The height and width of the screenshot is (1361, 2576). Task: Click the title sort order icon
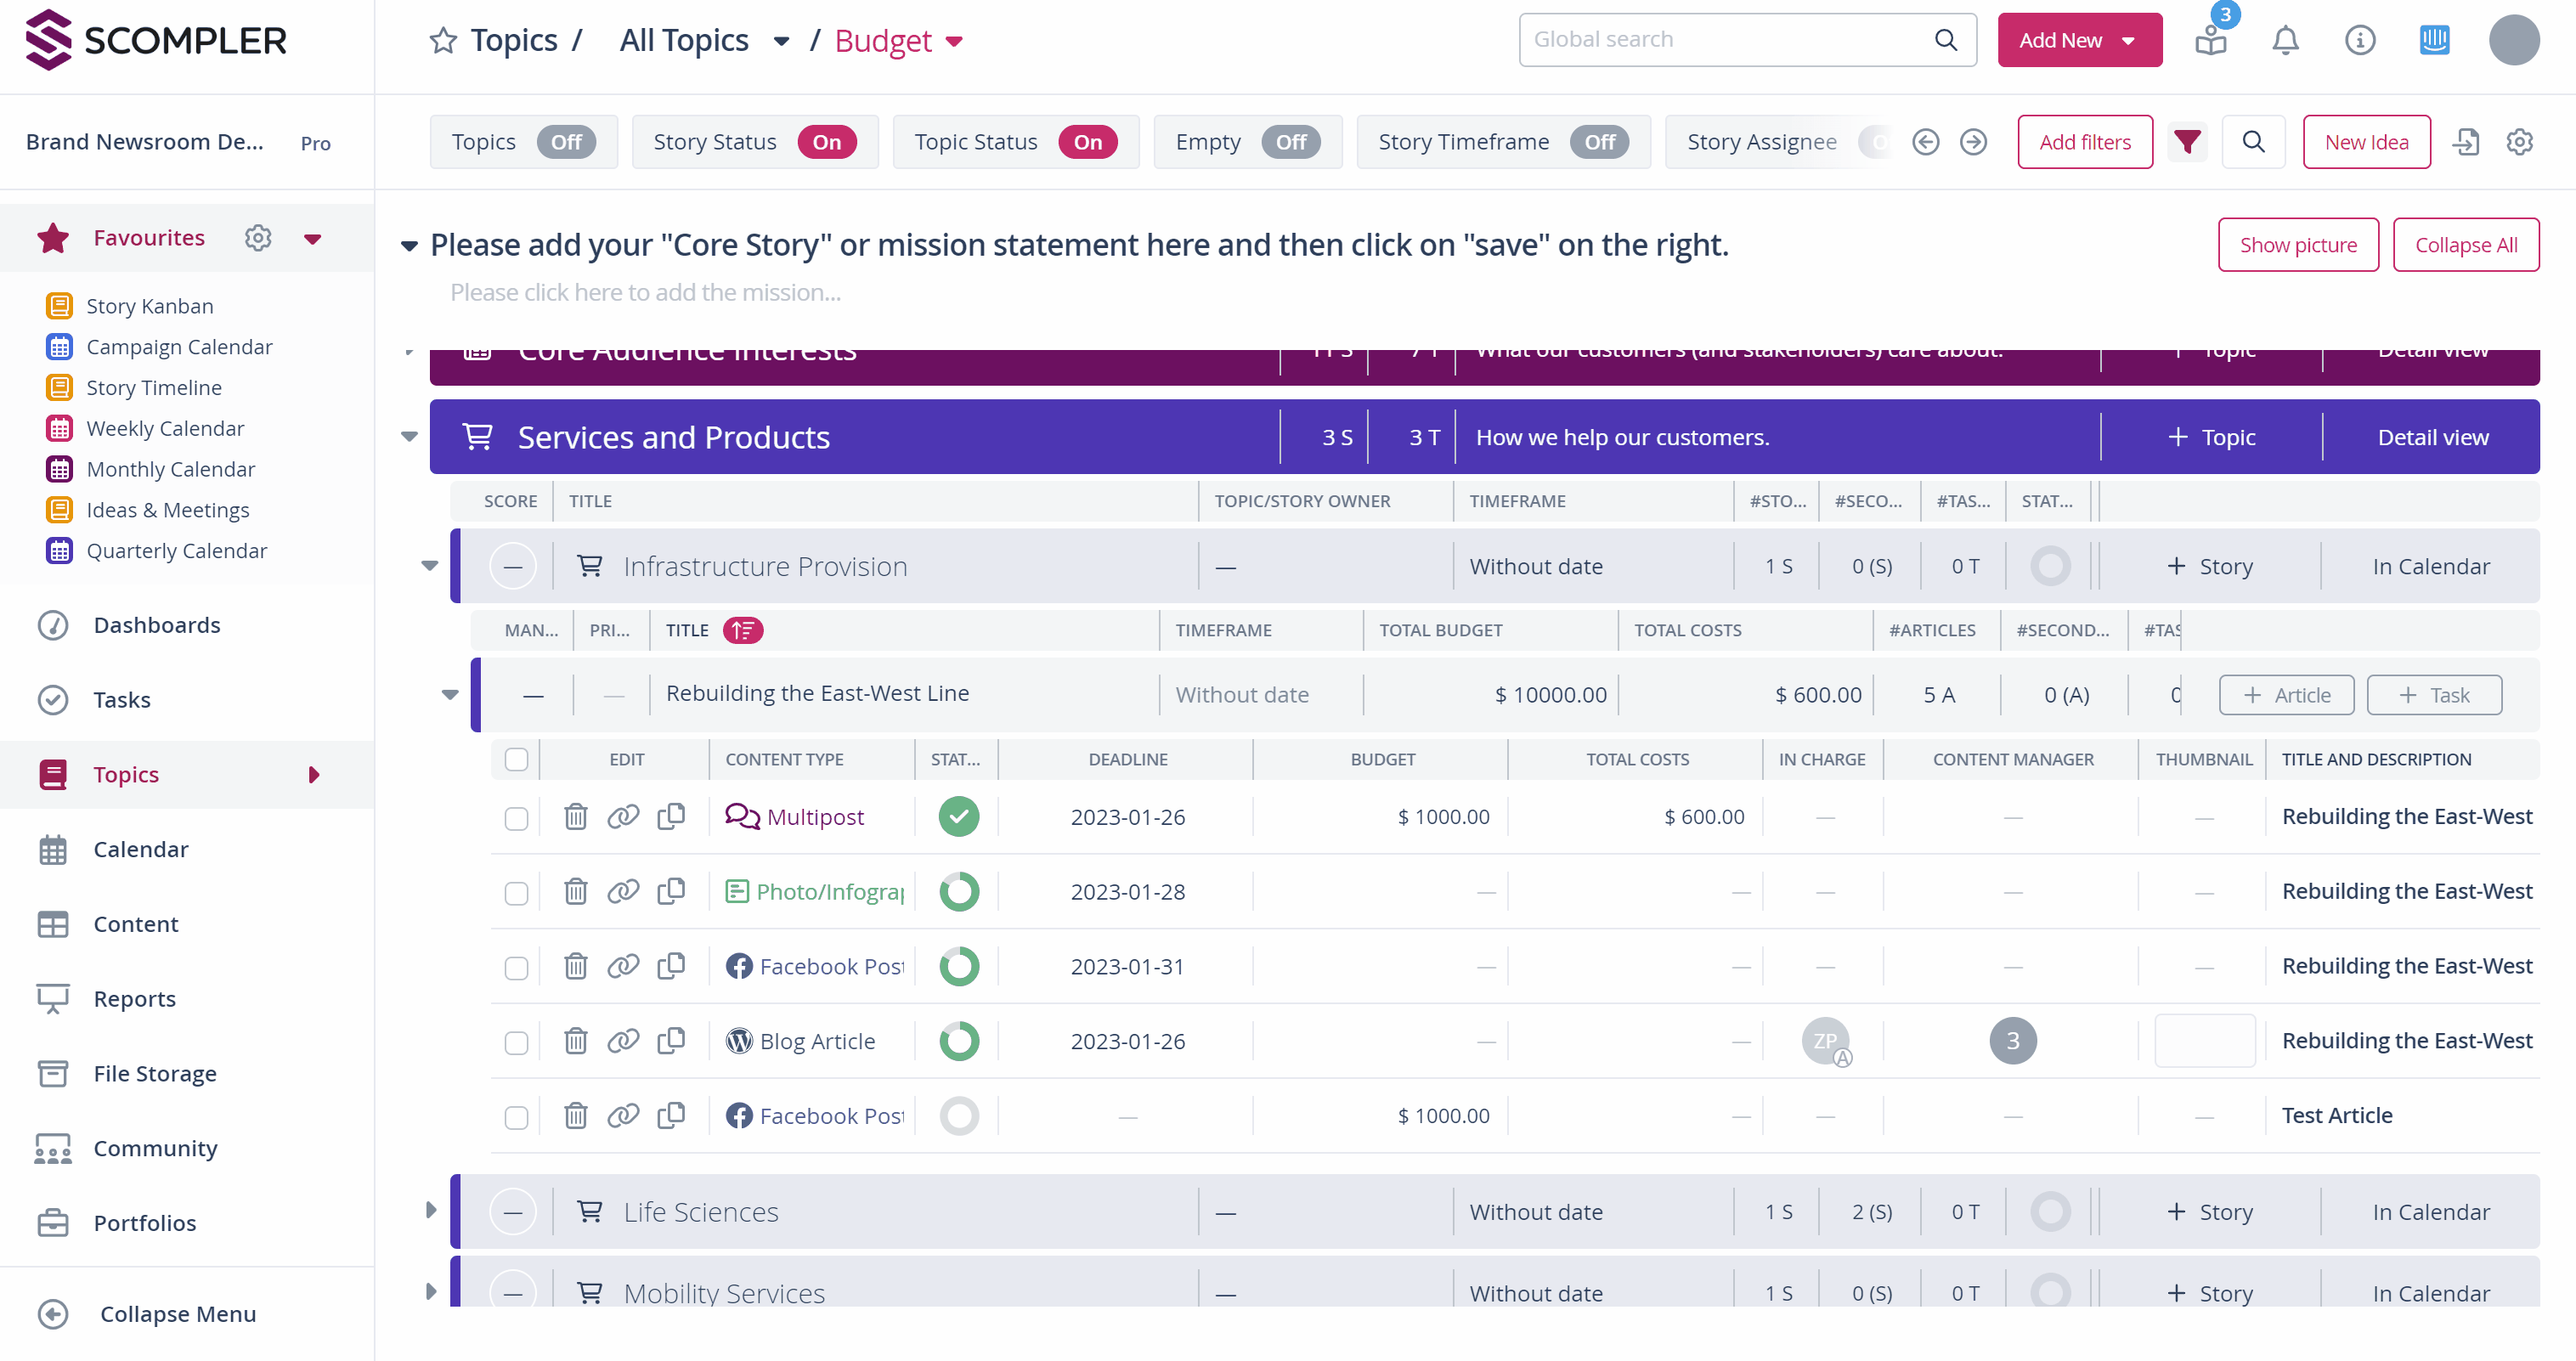743,630
